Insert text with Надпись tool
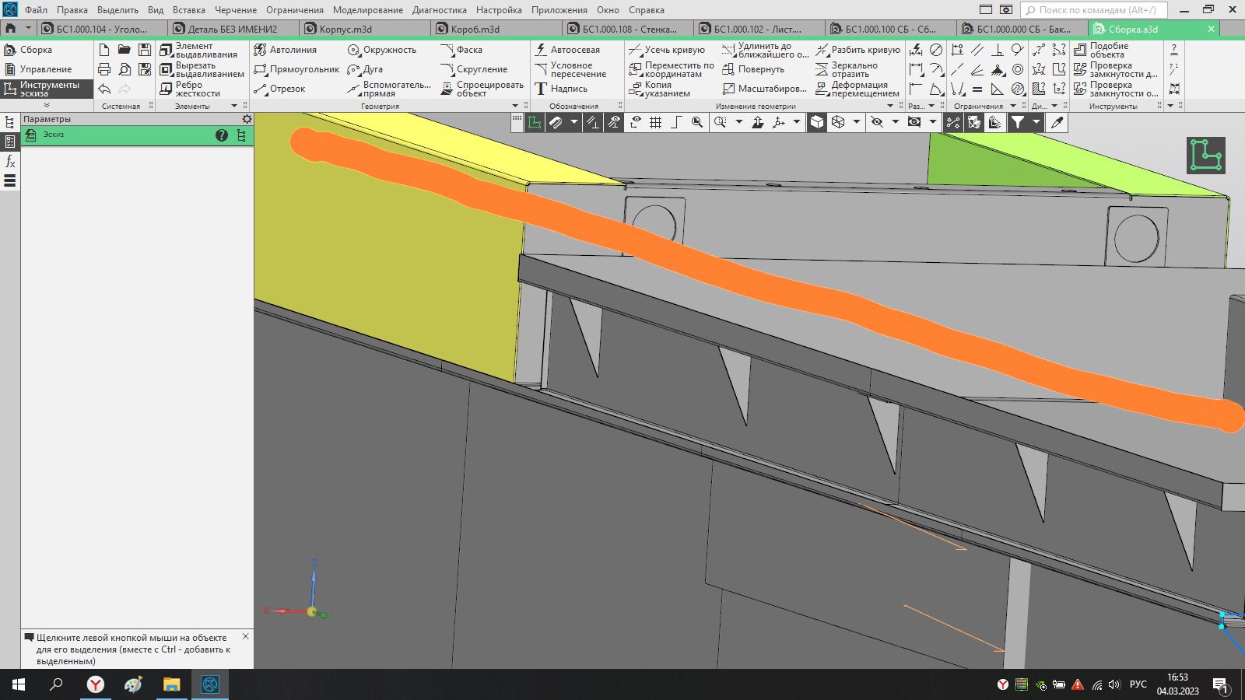 click(x=560, y=89)
